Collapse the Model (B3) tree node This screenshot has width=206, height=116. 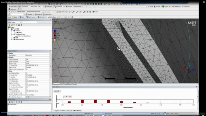(x=9, y=29)
